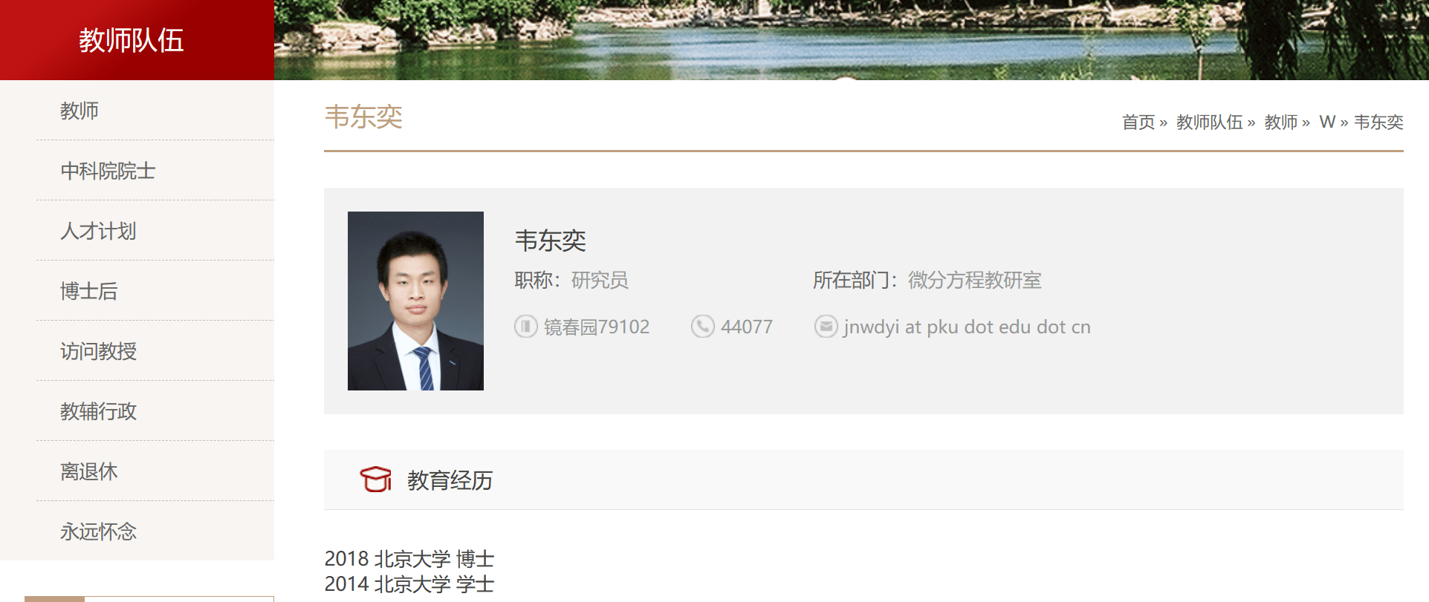Open 离退休 in the sidebar
This screenshot has height=602, width=1429.
point(155,471)
